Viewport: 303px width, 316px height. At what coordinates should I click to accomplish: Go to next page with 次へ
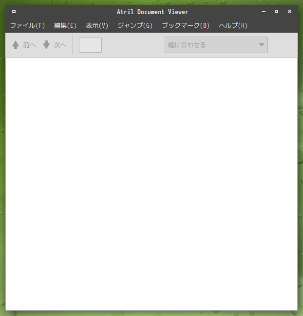[x=55, y=45]
